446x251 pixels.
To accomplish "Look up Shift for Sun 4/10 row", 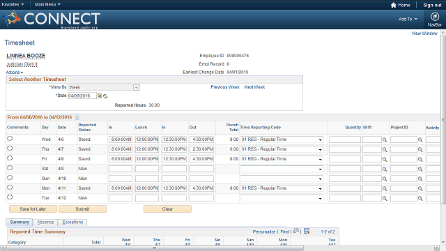I will click(x=385, y=178).
